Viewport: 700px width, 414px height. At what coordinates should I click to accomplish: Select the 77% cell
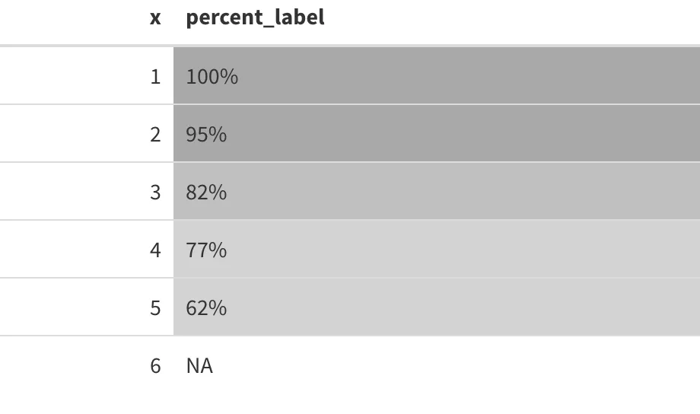point(206,250)
